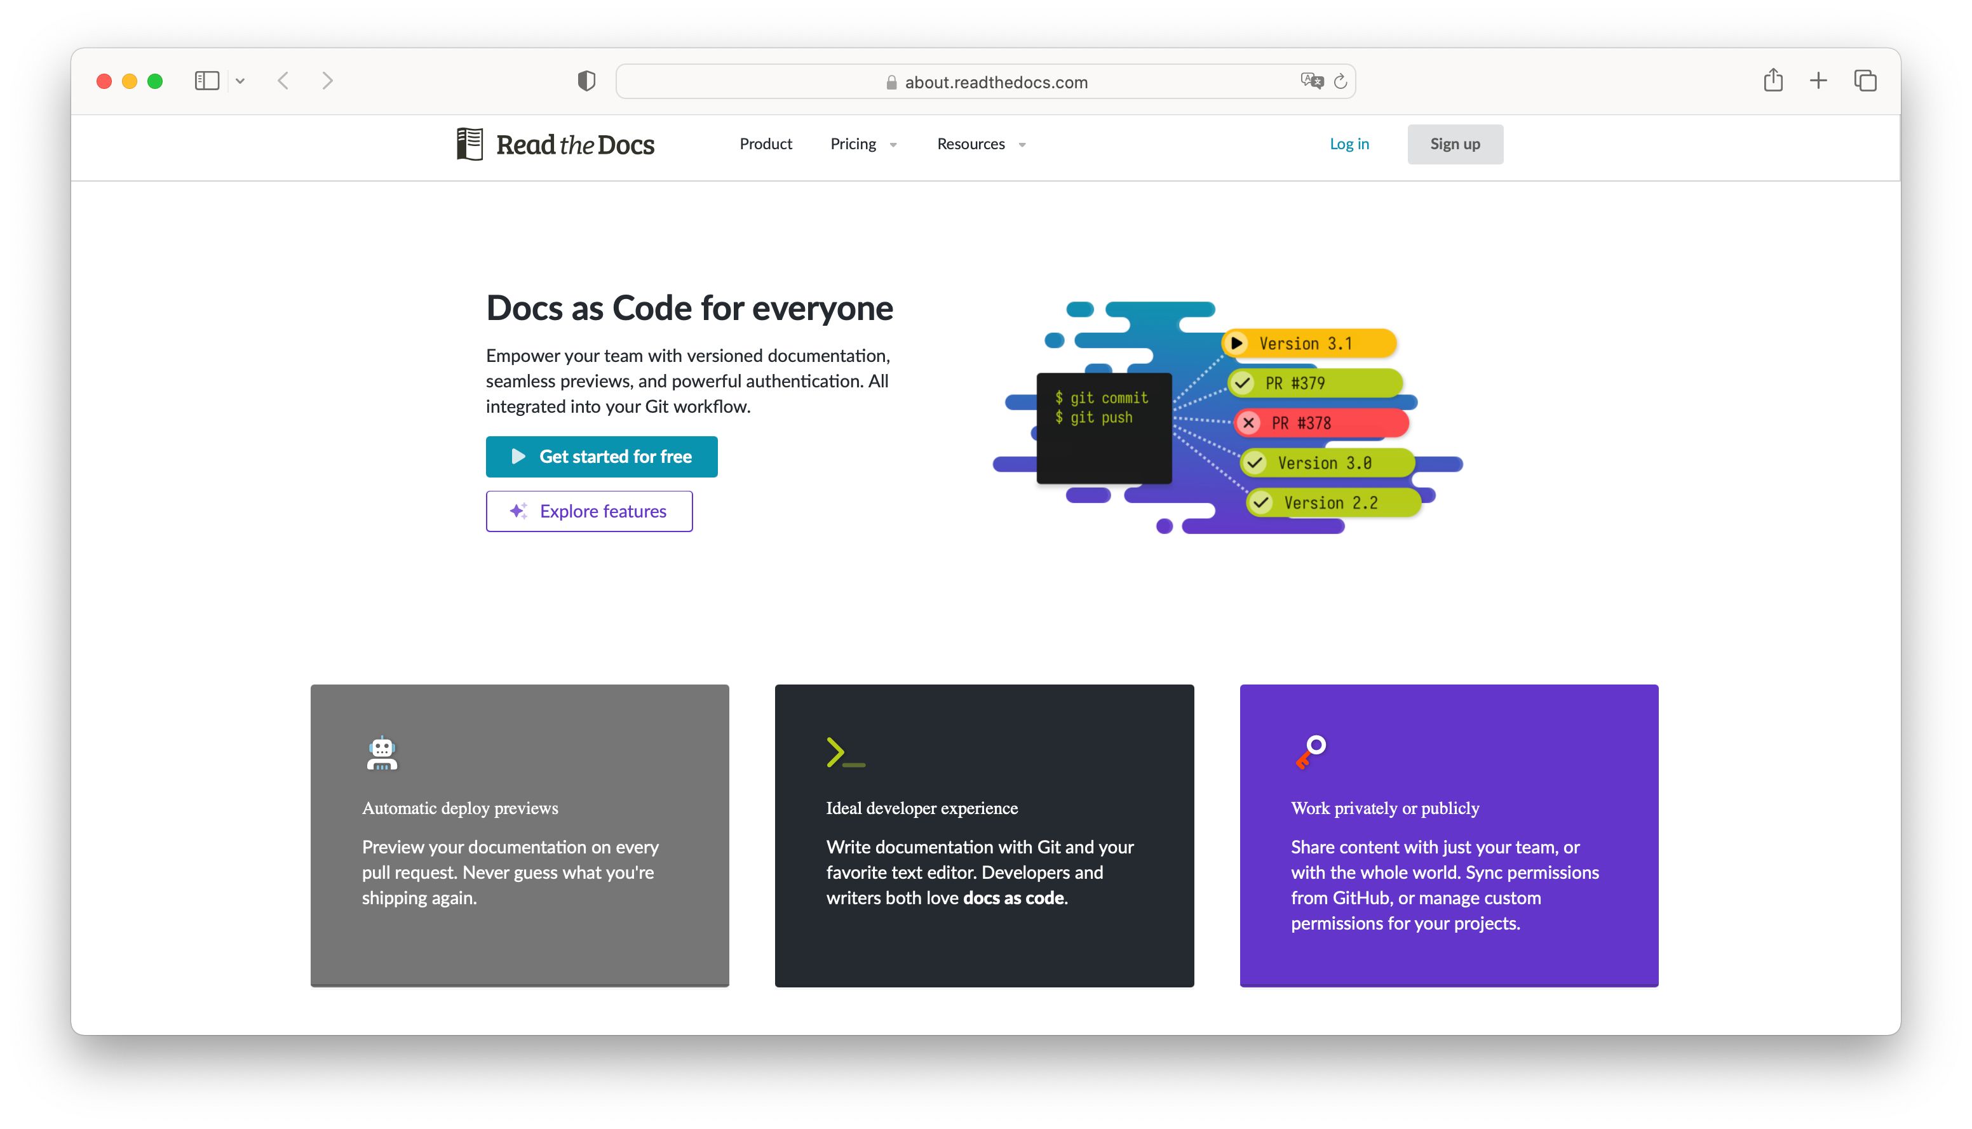Click the Explore features button
Viewport: 1972px width, 1129px height.
point(589,511)
